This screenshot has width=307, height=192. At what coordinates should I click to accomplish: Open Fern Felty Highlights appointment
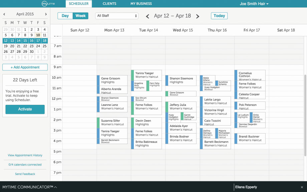click(x=154, y=86)
